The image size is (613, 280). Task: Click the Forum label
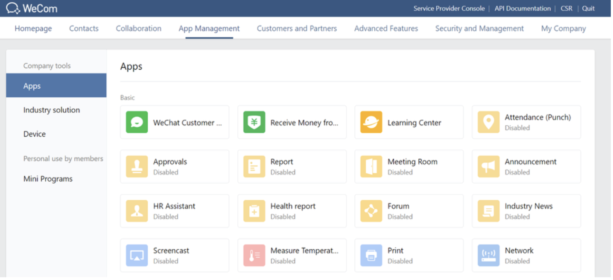pos(398,206)
